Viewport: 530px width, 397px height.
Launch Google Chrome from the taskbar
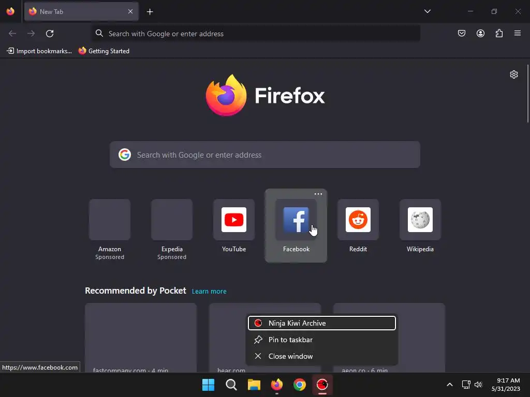click(x=300, y=385)
